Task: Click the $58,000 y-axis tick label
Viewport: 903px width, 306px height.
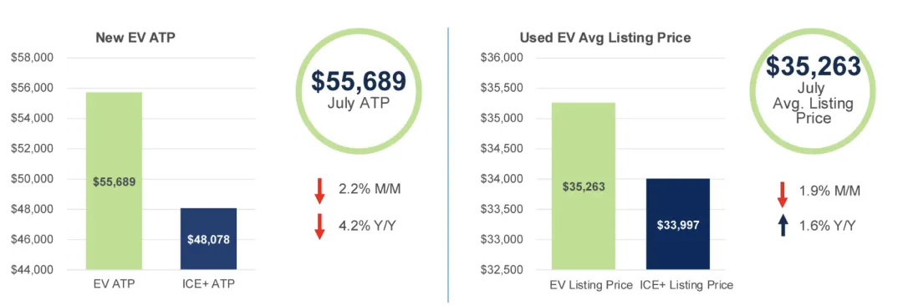Action: (33, 59)
